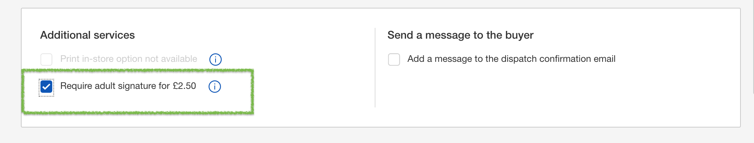
Task: Select the 'Send a message to the buyer' heading
Action: coord(460,35)
